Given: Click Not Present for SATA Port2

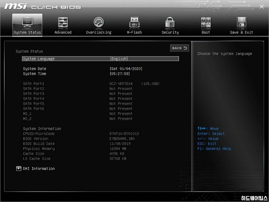Looking at the screenshot, I should tap(121, 88).
